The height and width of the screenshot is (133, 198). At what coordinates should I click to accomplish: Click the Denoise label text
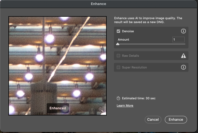(x=128, y=31)
